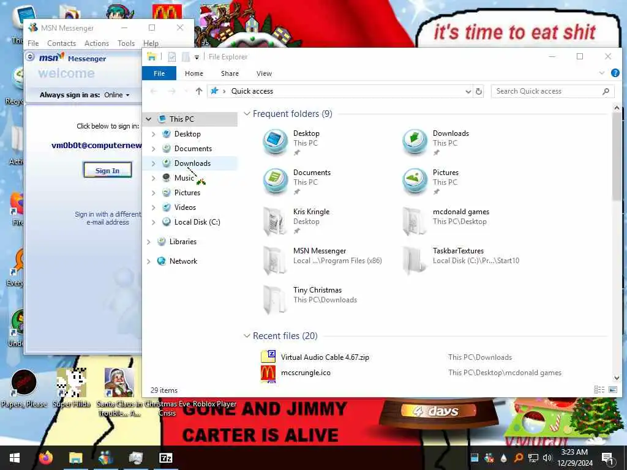Open 7-Zip taskbar icon
Viewport: 627px width, 470px height.
click(x=165, y=458)
